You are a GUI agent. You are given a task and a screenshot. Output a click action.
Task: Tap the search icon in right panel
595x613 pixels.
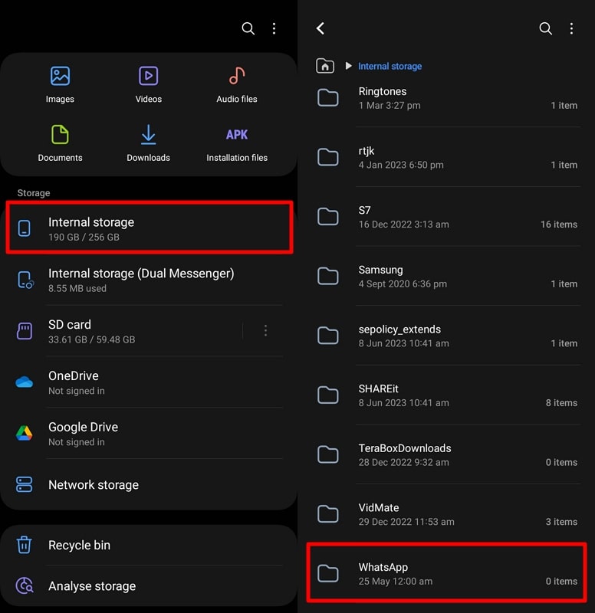pos(545,28)
